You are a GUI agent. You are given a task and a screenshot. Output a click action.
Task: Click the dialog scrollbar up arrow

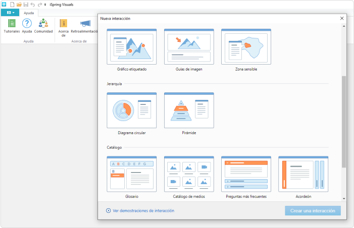344,26
